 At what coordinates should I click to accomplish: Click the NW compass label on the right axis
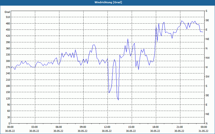(x=207, y=58)
